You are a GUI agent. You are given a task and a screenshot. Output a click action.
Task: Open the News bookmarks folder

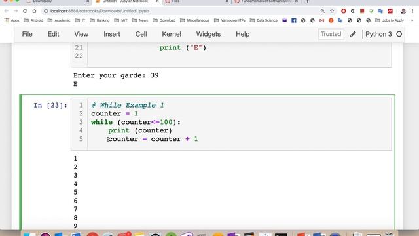coord(139,20)
